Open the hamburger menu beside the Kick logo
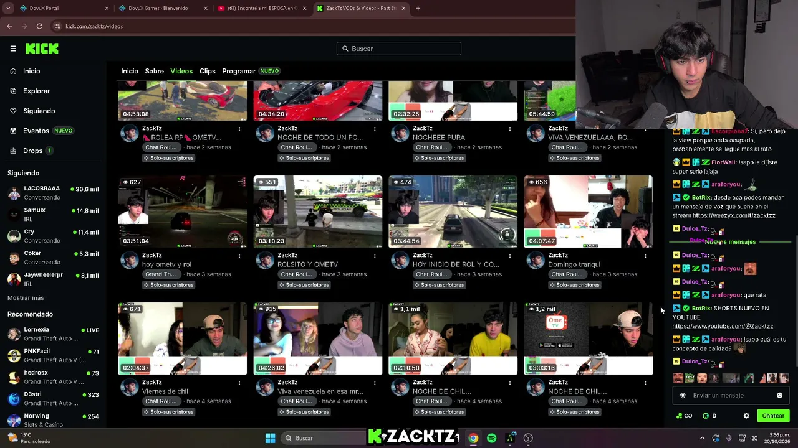This screenshot has width=798, height=448. (13, 49)
